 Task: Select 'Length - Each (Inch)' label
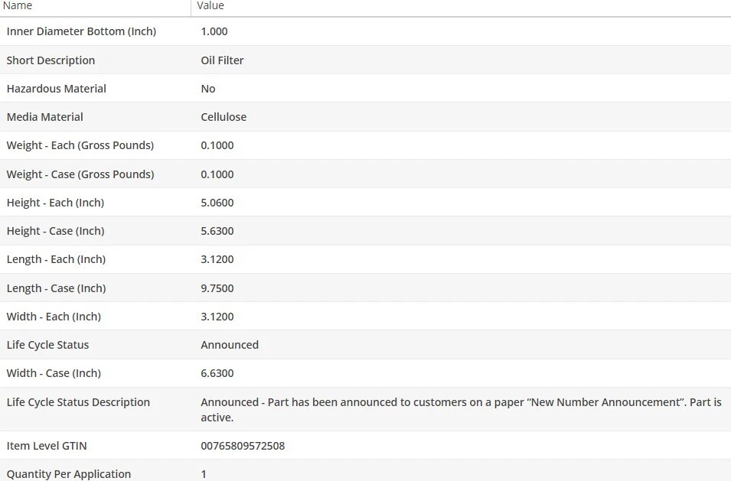click(x=56, y=259)
